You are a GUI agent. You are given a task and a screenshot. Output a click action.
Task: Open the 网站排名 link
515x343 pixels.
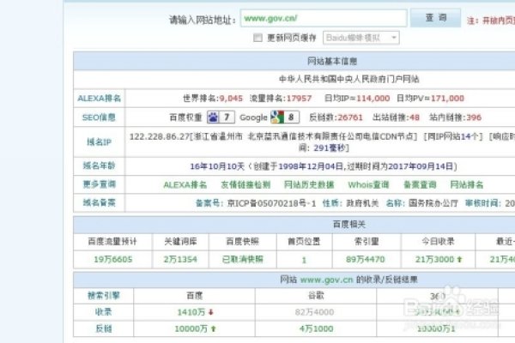pos(467,185)
